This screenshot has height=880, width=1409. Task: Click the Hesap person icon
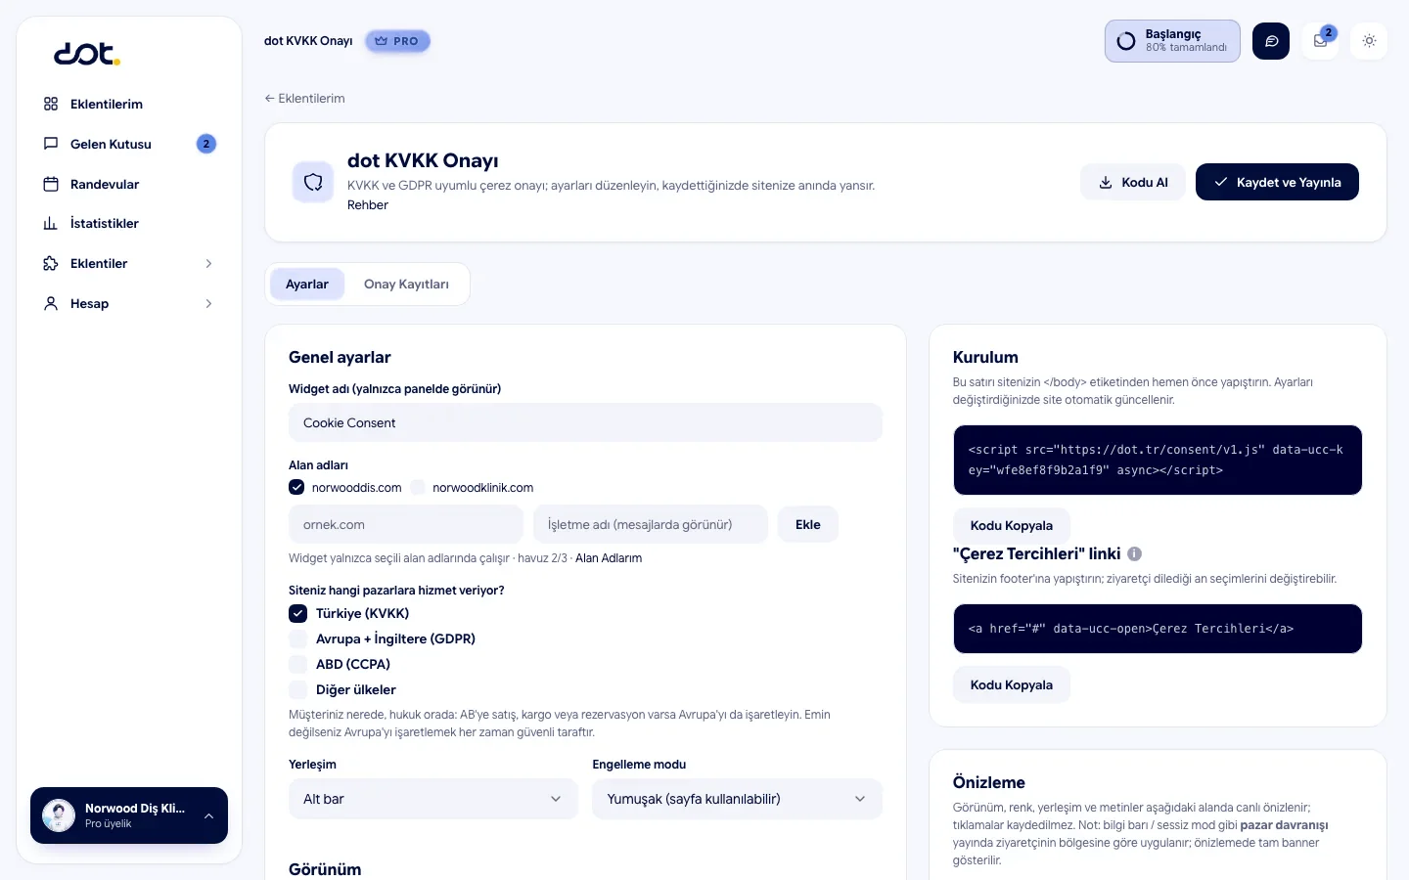click(x=51, y=303)
